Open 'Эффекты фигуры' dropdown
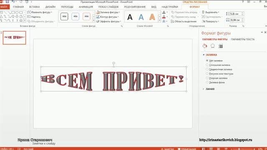The height and width of the screenshot is (150, 267). pyautogui.click(x=108, y=21)
